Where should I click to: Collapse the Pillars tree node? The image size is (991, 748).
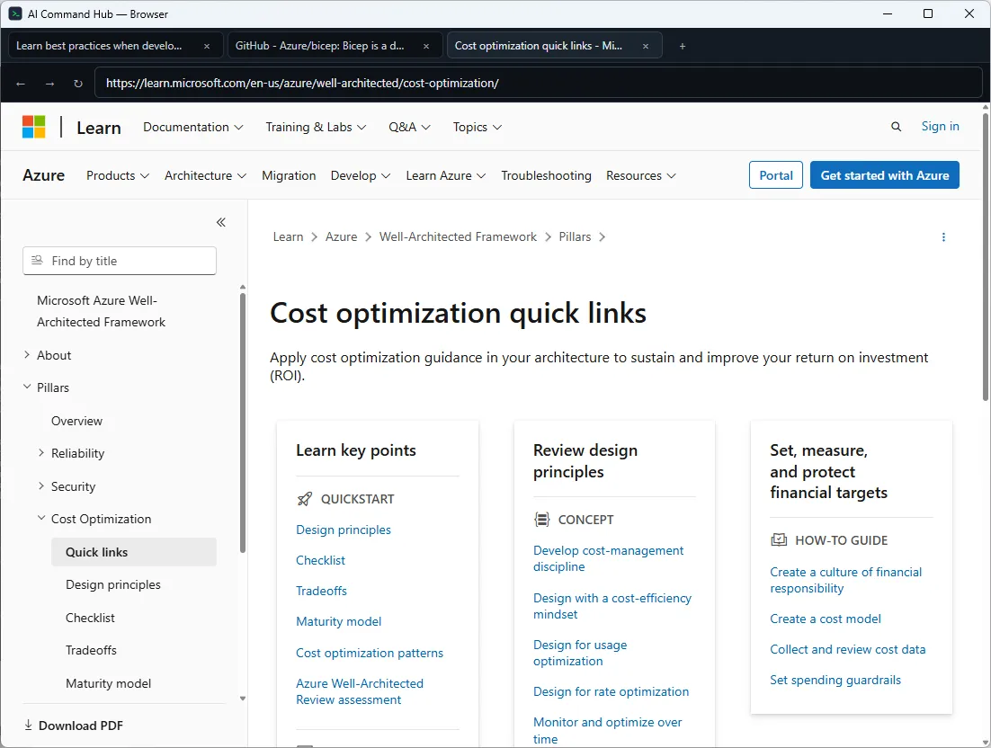(x=27, y=387)
